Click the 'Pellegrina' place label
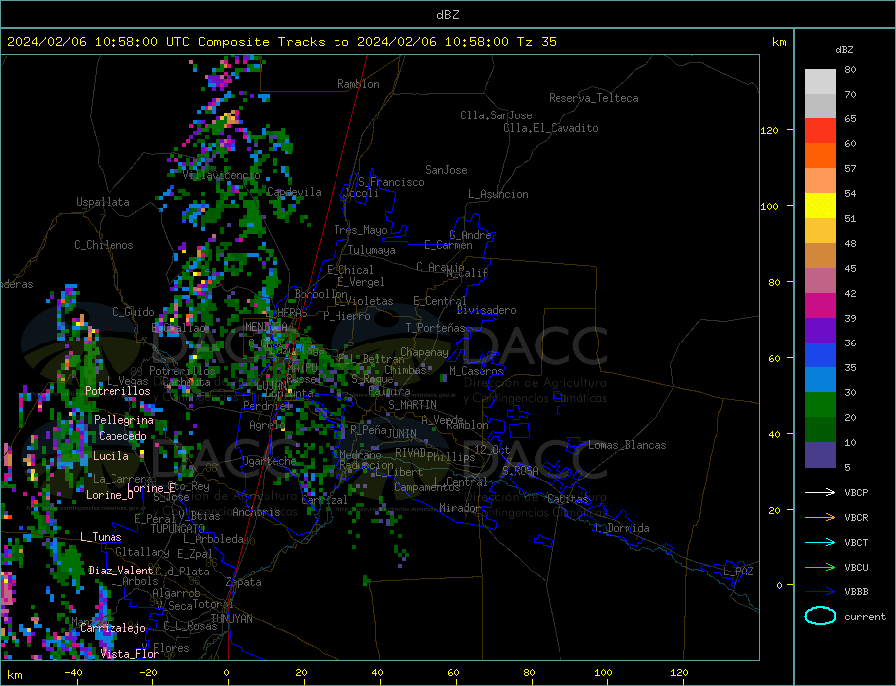Viewport: 896px width, 686px height. 123,420
